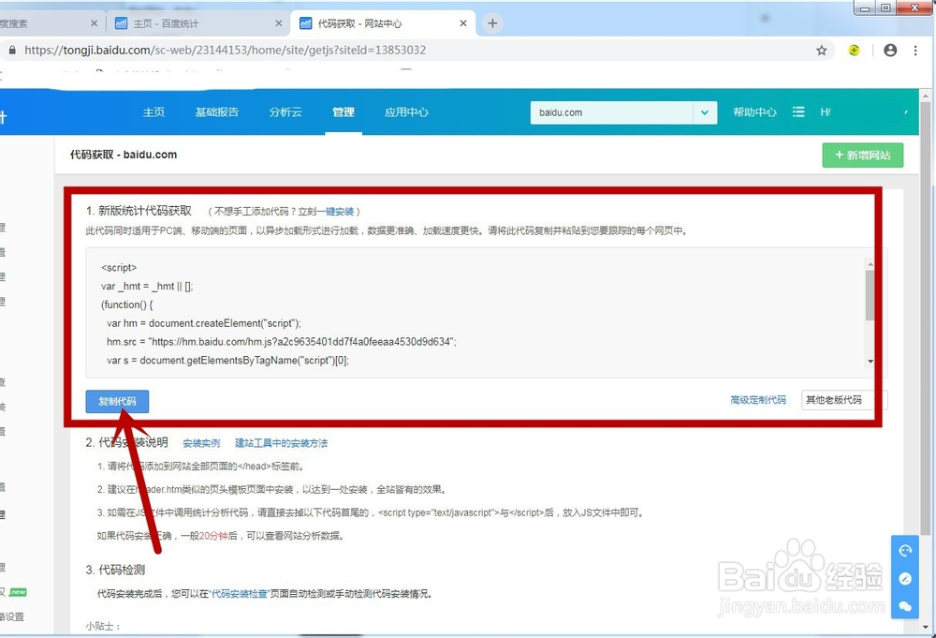
Task: Select 应用中心 in the navigation bar
Action: (x=406, y=111)
